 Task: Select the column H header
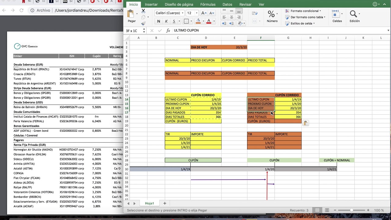[310, 38]
